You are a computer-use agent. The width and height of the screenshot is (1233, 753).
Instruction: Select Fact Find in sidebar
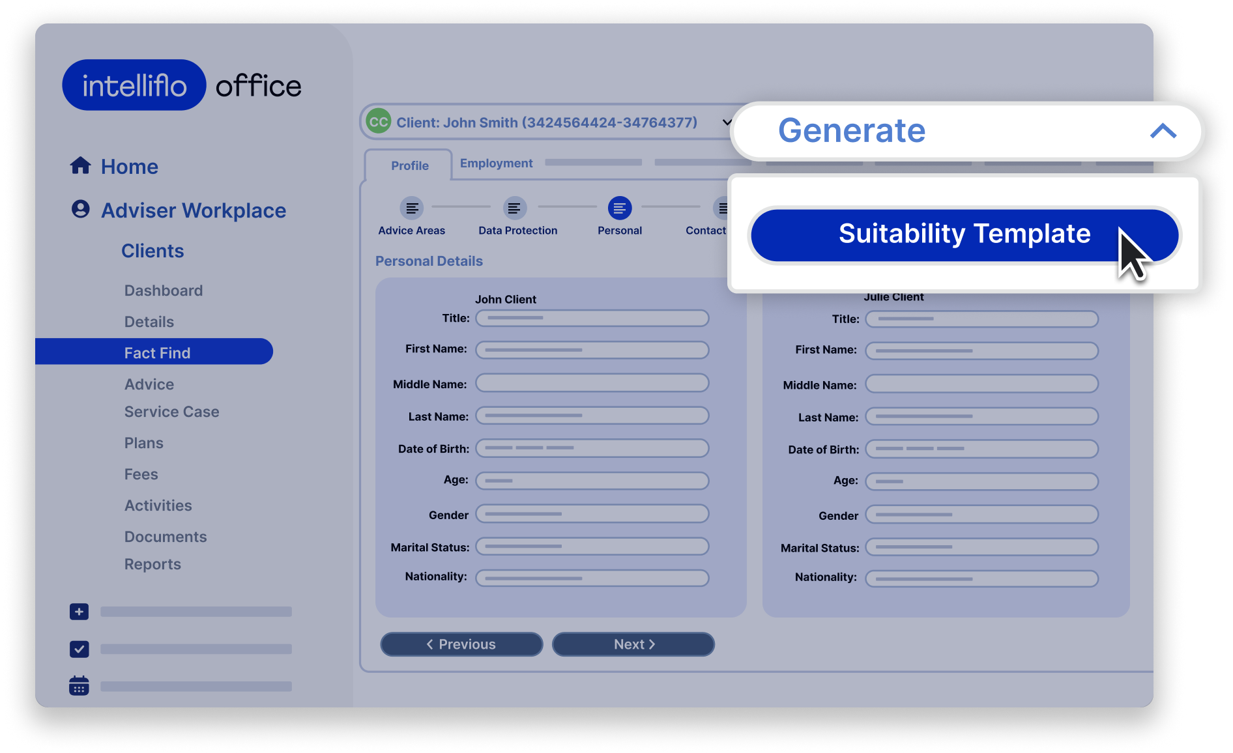[x=154, y=352]
